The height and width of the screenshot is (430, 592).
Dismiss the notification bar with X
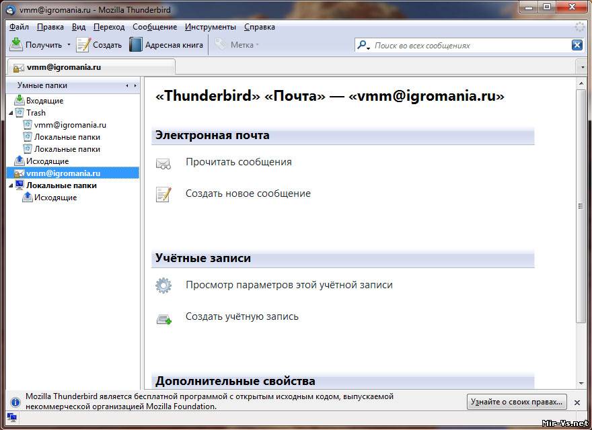[577, 402]
